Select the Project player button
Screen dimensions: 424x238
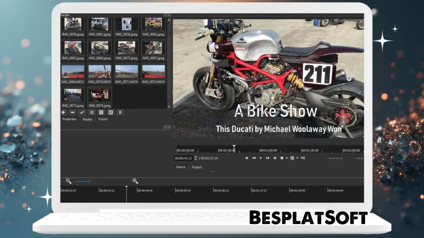click(197, 167)
